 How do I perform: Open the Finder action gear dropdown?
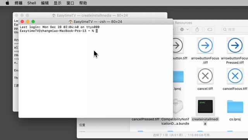click(x=184, y=30)
